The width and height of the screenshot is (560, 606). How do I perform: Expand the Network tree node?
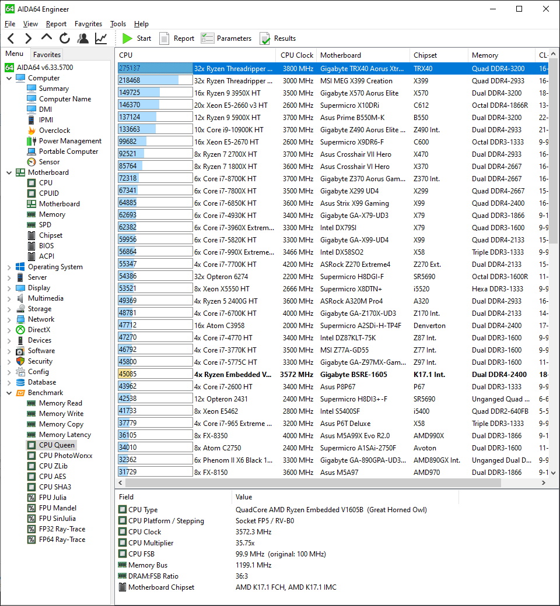pyautogui.click(x=9, y=319)
